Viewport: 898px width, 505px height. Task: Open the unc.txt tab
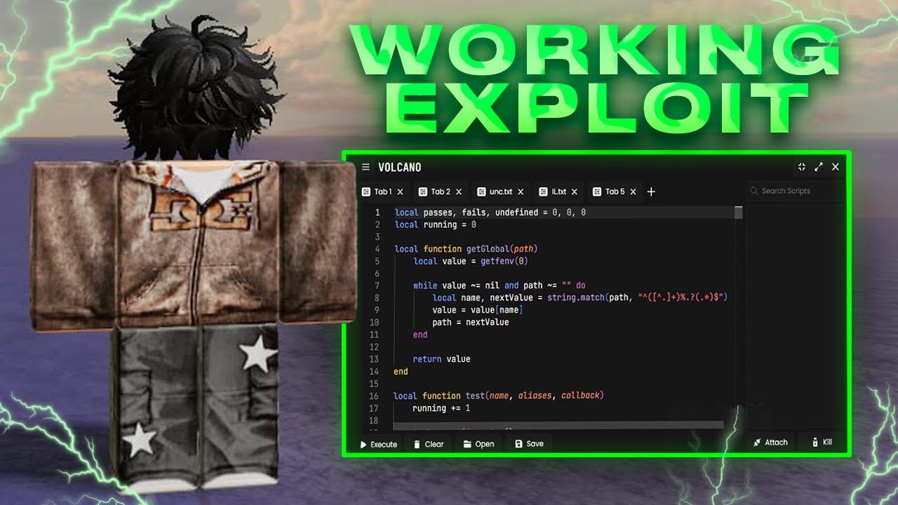(501, 191)
